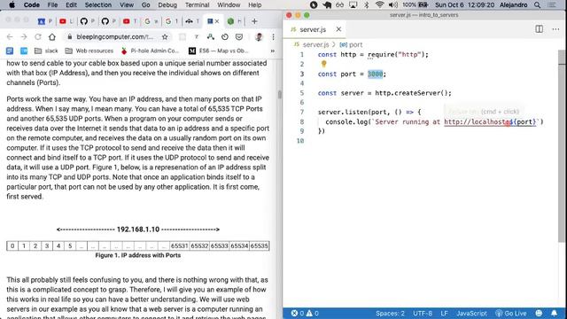Go forward in the browser

coord(24,36)
